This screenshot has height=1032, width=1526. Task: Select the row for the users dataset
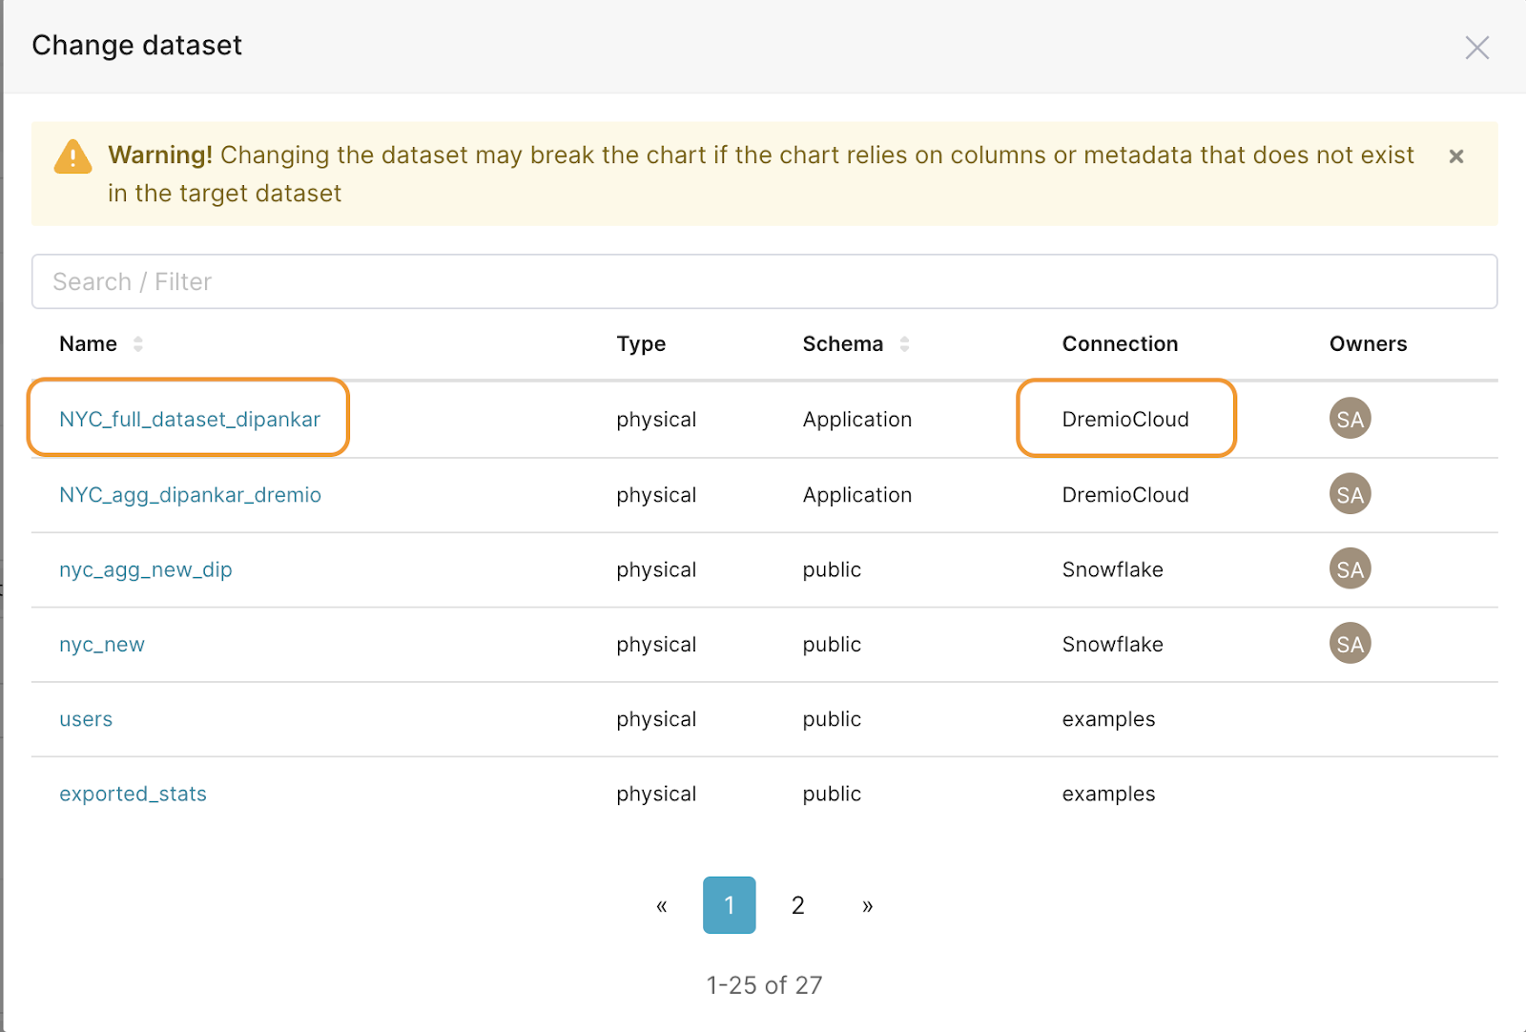point(86,718)
